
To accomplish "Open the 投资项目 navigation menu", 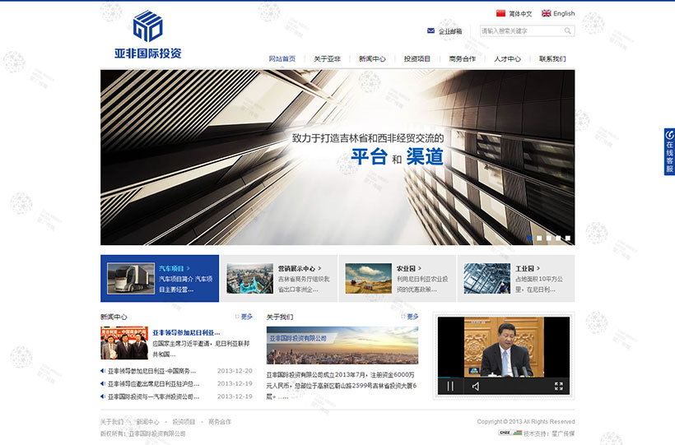I will (x=417, y=59).
